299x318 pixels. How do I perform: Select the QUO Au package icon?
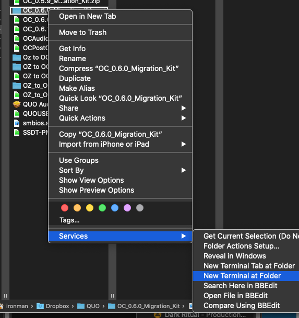[x=17, y=104]
